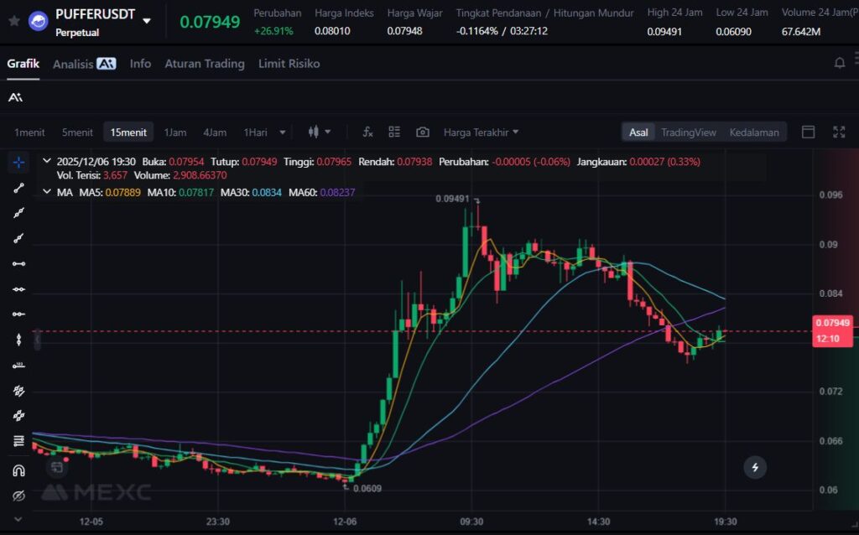Open the Aturan Trading tab
This screenshot has width=859, height=535.
pos(205,64)
